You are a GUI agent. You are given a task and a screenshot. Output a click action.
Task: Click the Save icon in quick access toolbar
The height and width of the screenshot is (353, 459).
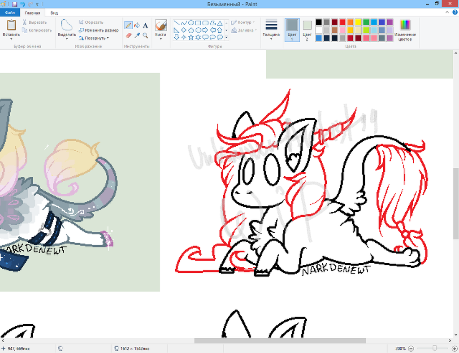click(15, 4)
